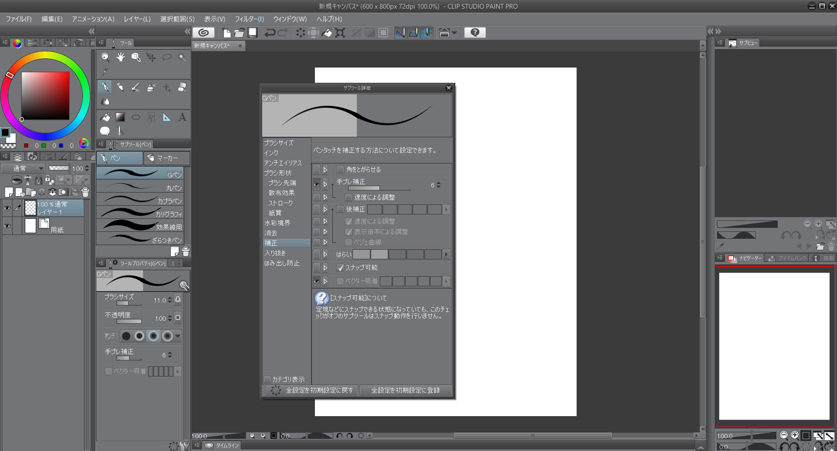Uncheck the スナップ可能 checkbox
The width and height of the screenshot is (837, 451).
(341, 268)
